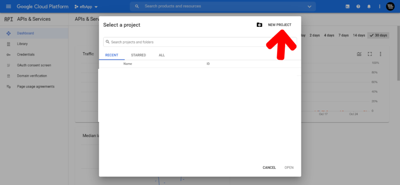This screenshot has width=400, height=185.
Task: Click the NEW PROJECT button
Action: [280, 25]
